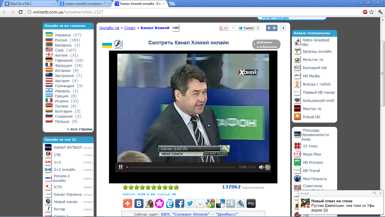
Task: Open 2+2 онлайн channel
Action: pyautogui.click(x=65, y=169)
